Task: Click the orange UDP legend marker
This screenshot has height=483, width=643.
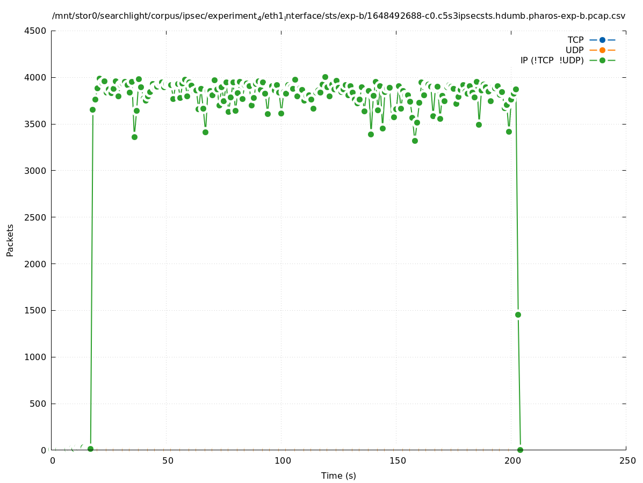Action: [x=602, y=50]
